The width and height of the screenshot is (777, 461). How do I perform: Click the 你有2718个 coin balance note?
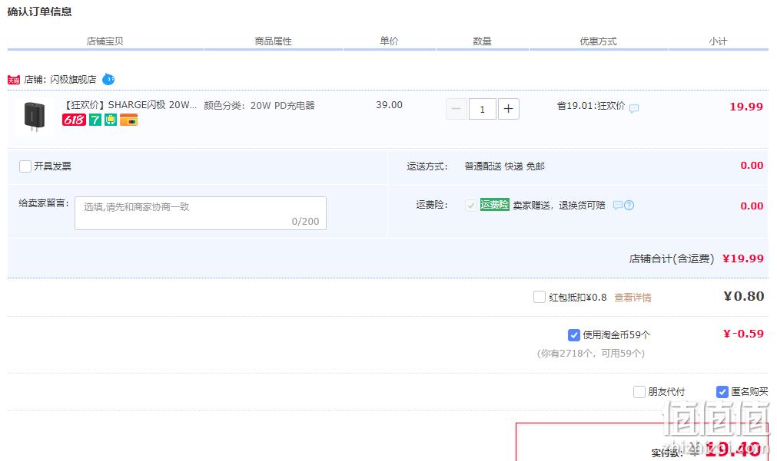pyautogui.click(x=591, y=353)
